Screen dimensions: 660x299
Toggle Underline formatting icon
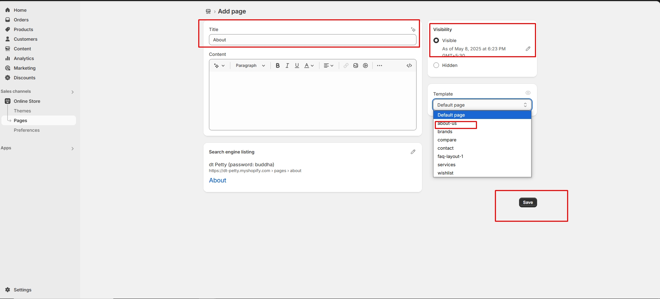pos(297,66)
